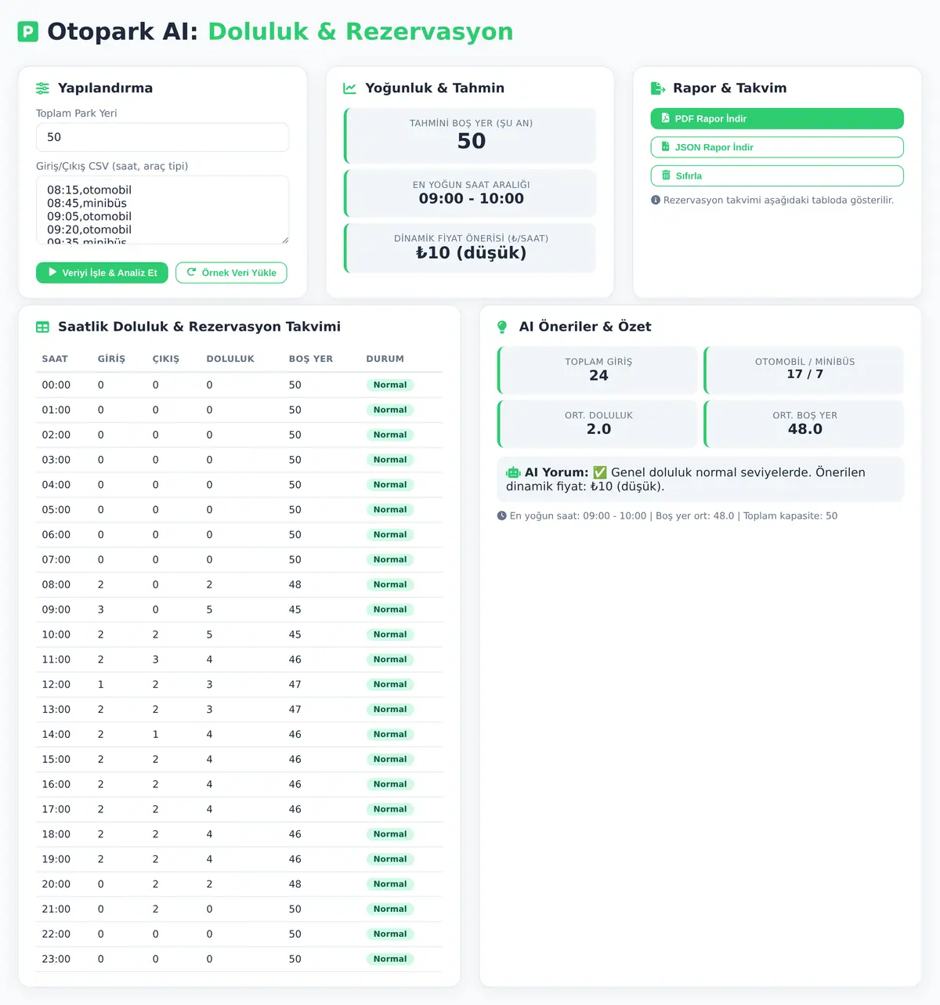Click the boş yer value 48 in the 08:00 row
940x1005 pixels.
click(x=295, y=585)
